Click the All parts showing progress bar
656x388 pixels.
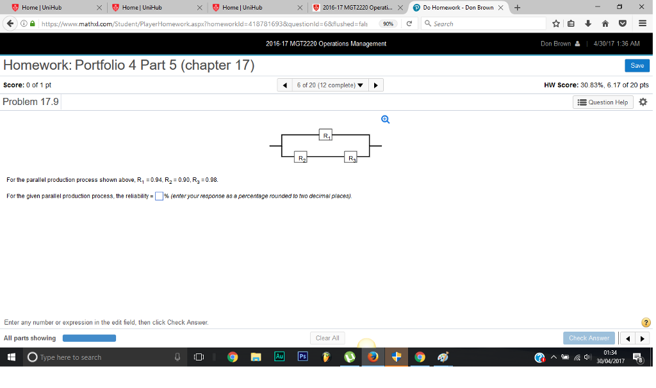click(x=89, y=337)
